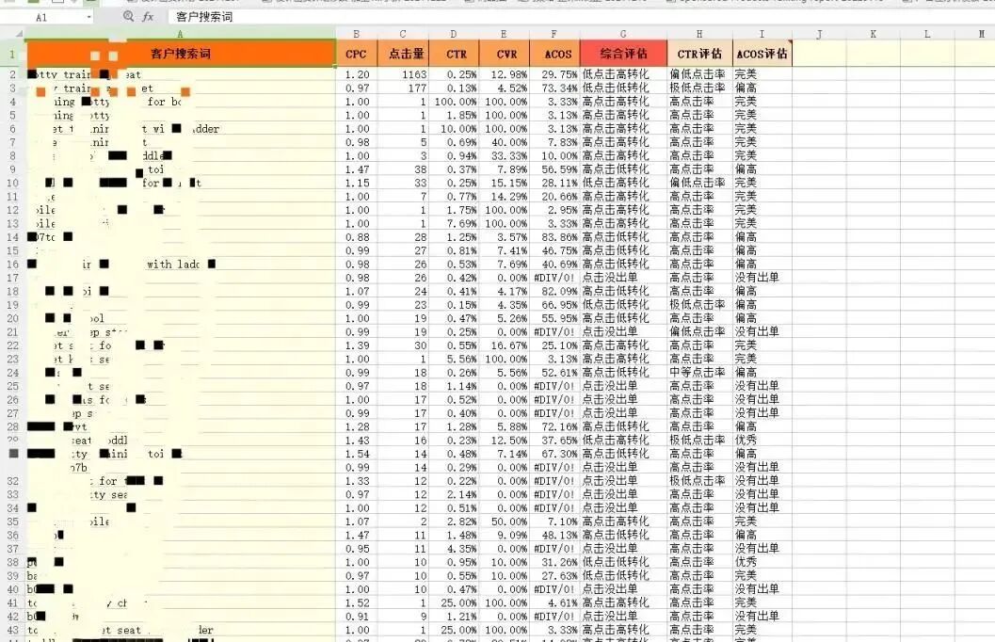This screenshot has width=995, height=642.
Task: Select column D header
Action: pyautogui.click(x=454, y=34)
